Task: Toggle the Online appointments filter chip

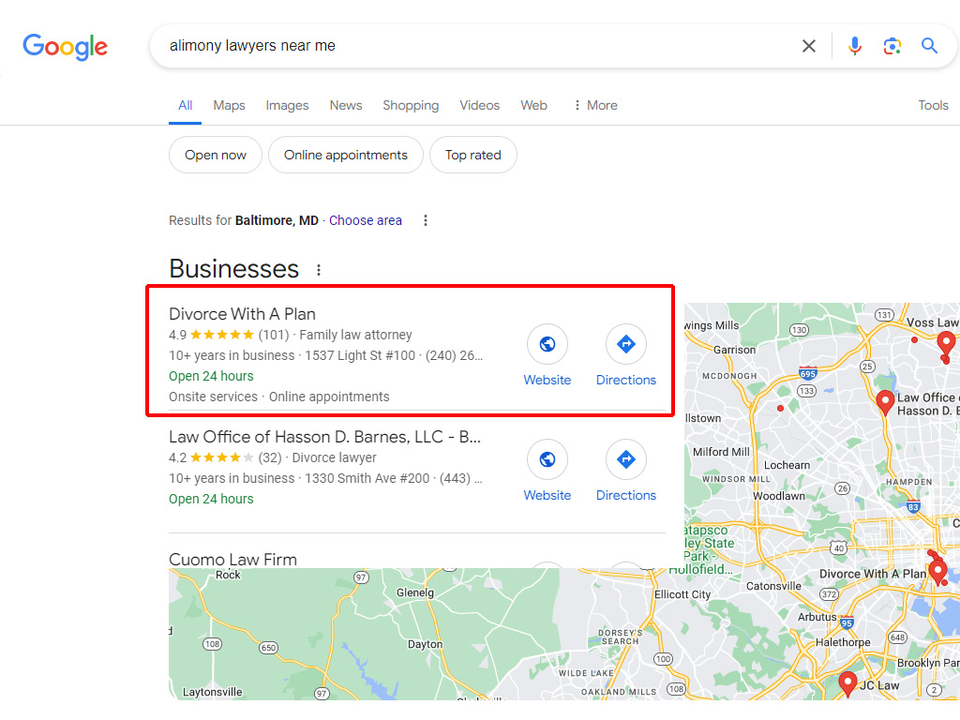Action: click(x=346, y=156)
